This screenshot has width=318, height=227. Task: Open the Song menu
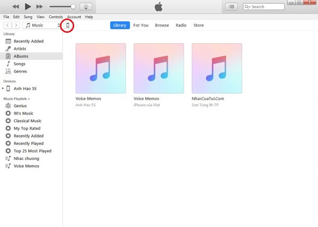[x=28, y=17]
